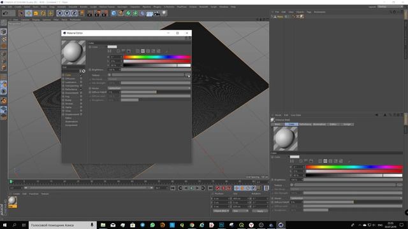
Task: Click the red Record Active Objects button
Action: 218,188
